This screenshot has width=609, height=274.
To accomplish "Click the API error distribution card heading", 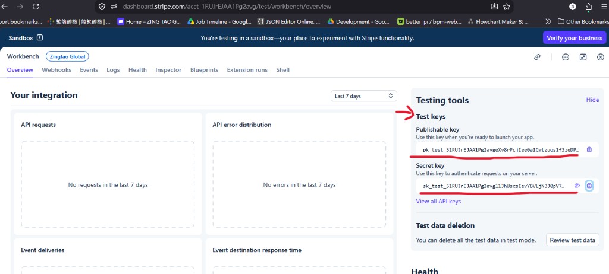I will tap(242, 125).
